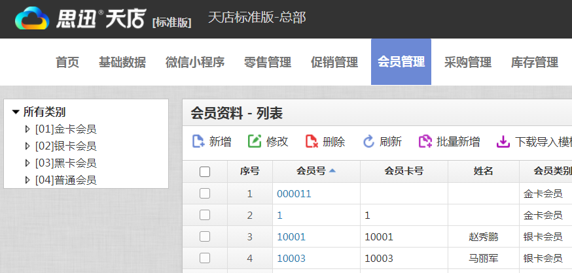
Task: Expand the [02]银卡会员 arrow
Action: [27, 146]
